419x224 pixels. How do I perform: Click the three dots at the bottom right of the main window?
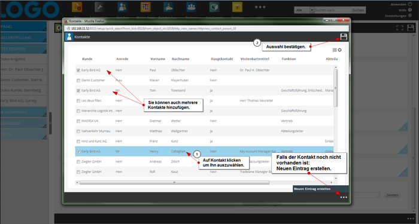(411, 219)
